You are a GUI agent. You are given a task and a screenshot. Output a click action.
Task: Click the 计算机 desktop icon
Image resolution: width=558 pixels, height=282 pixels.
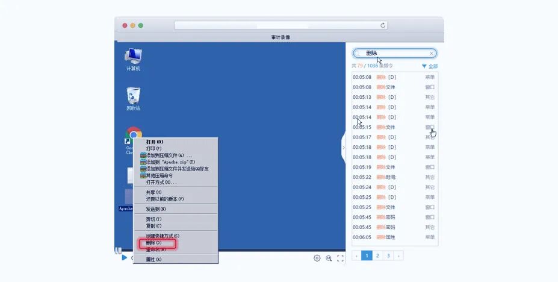click(133, 60)
